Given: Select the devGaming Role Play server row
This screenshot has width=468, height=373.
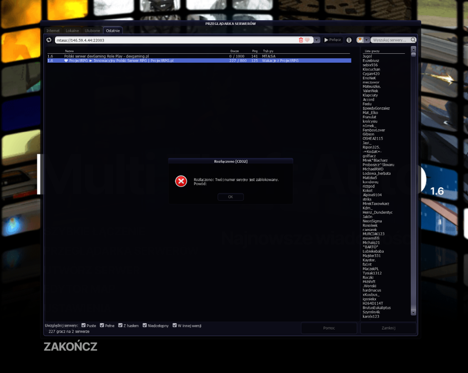Looking at the screenshot, I should [199, 56].
